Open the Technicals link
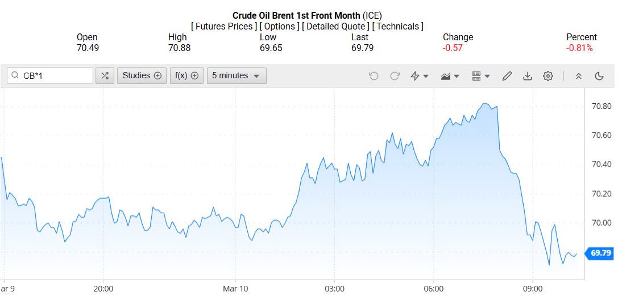 397,26
